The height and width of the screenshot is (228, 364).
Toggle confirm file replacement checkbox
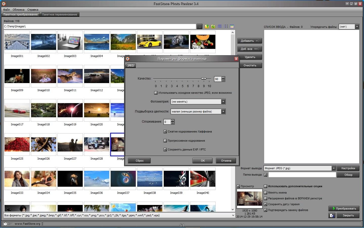tap(265, 210)
